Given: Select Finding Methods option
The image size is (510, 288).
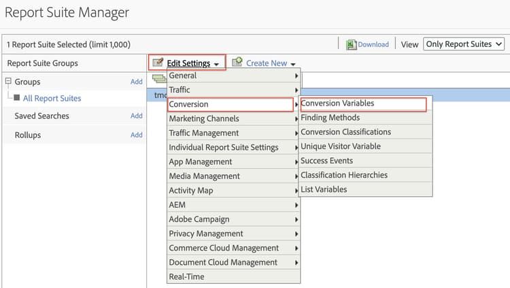Looking at the screenshot, I should click(331, 118).
